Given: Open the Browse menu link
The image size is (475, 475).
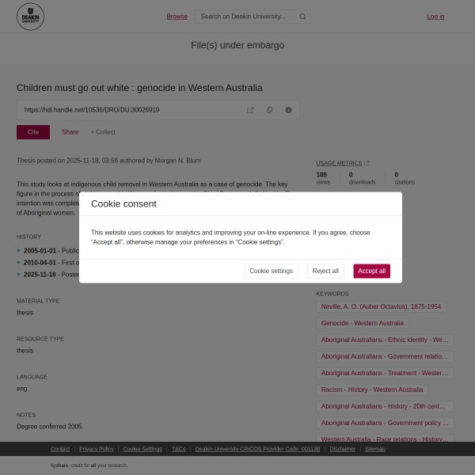Looking at the screenshot, I should coord(177,17).
